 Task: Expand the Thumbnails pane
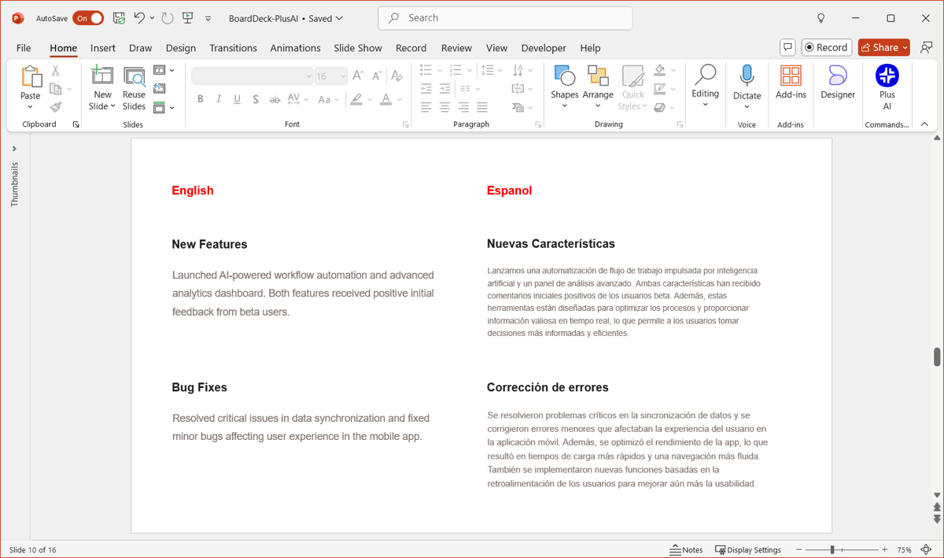14,148
